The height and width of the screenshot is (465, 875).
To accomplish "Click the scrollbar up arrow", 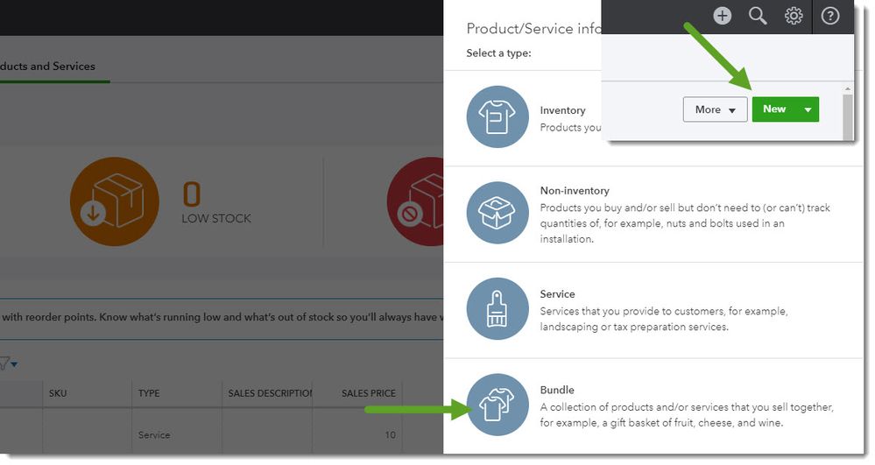I will [847, 89].
